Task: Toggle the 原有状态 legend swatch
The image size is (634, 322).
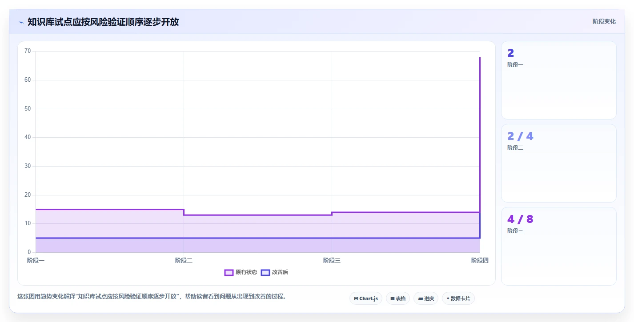Action: point(229,272)
